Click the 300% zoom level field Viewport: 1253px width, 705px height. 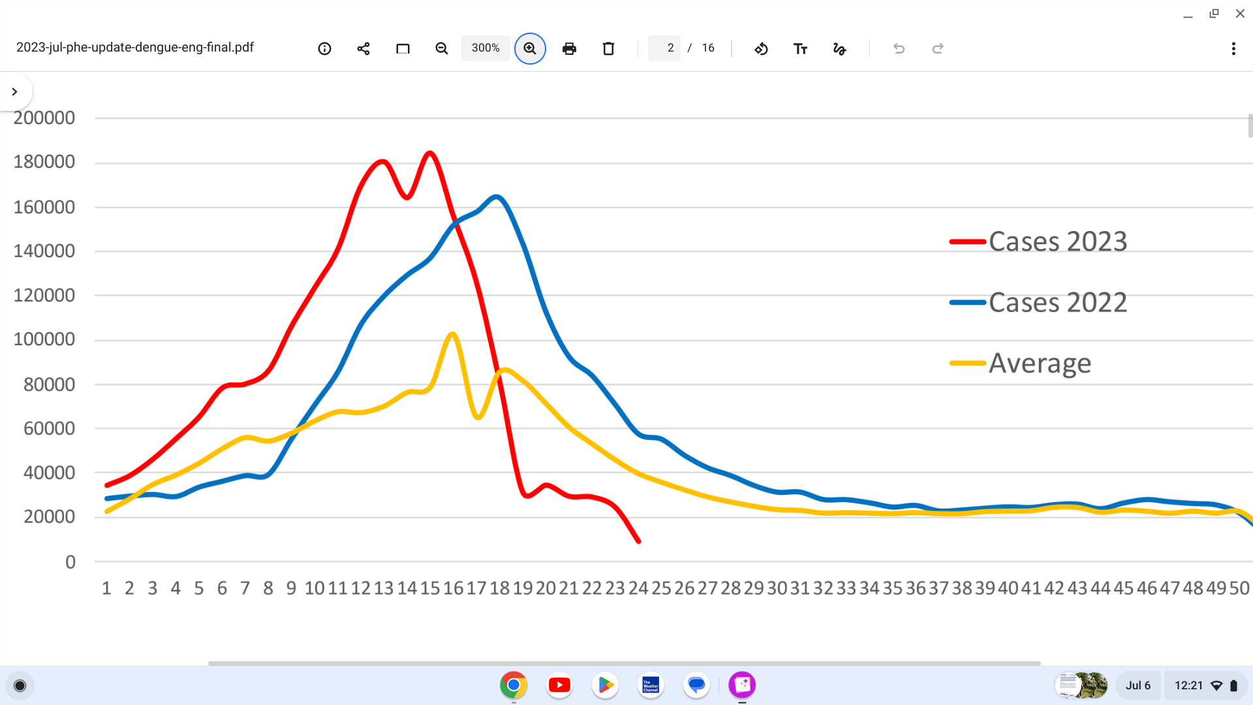tap(486, 48)
